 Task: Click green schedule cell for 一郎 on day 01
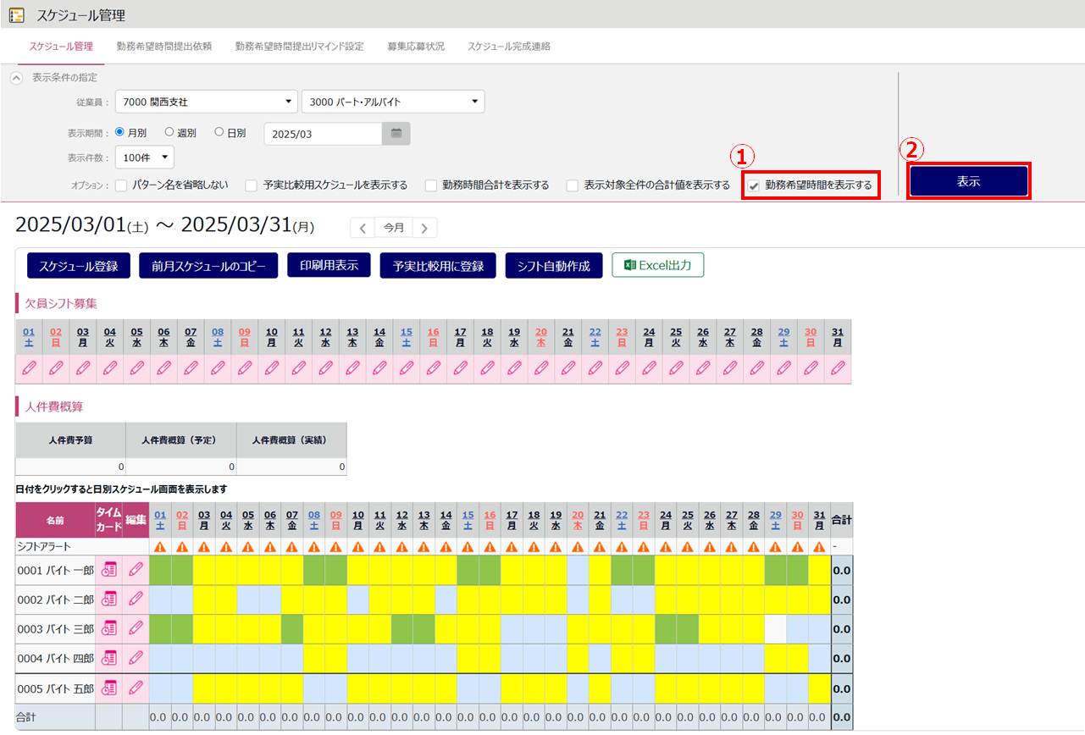[160, 571]
